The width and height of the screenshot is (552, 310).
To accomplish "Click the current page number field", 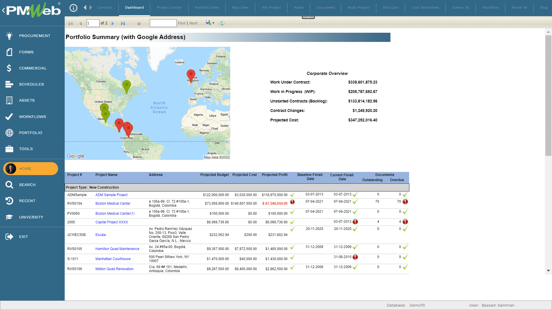I will point(93,23).
